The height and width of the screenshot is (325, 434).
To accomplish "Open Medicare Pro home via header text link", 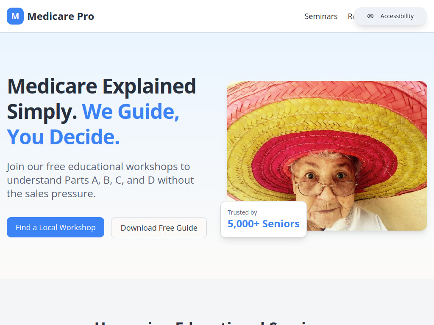I will [61, 16].
